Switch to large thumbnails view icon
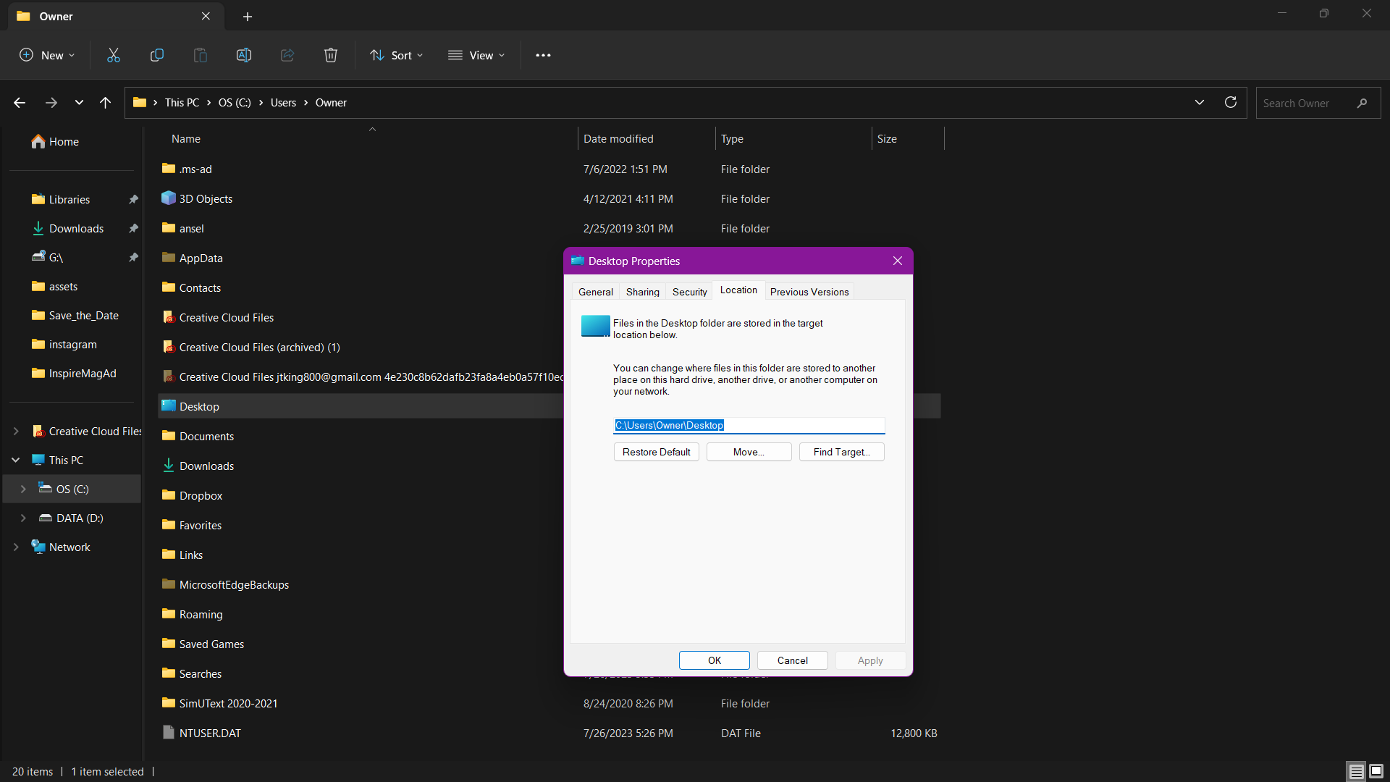The height and width of the screenshot is (782, 1390). (1376, 772)
